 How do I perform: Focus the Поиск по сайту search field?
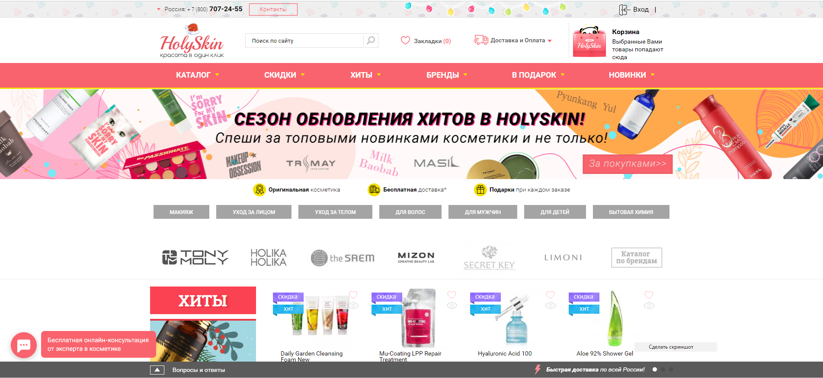tap(304, 41)
